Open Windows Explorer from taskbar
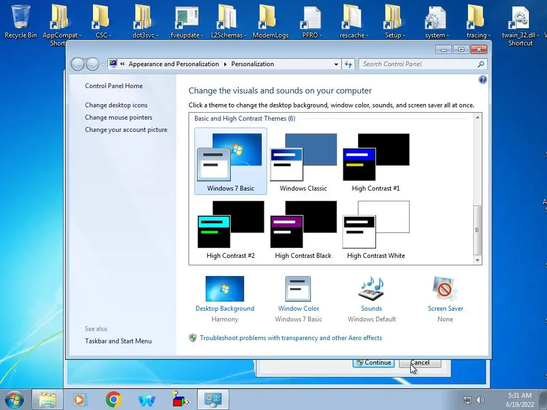 [x=48, y=399]
